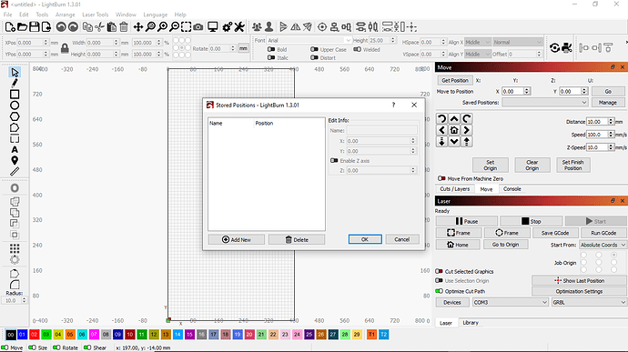Disable Optimize Cut Path toggle
This screenshot has height=352, width=628.
point(440,291)
